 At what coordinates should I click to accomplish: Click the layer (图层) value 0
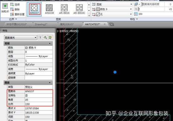(38, 52)
